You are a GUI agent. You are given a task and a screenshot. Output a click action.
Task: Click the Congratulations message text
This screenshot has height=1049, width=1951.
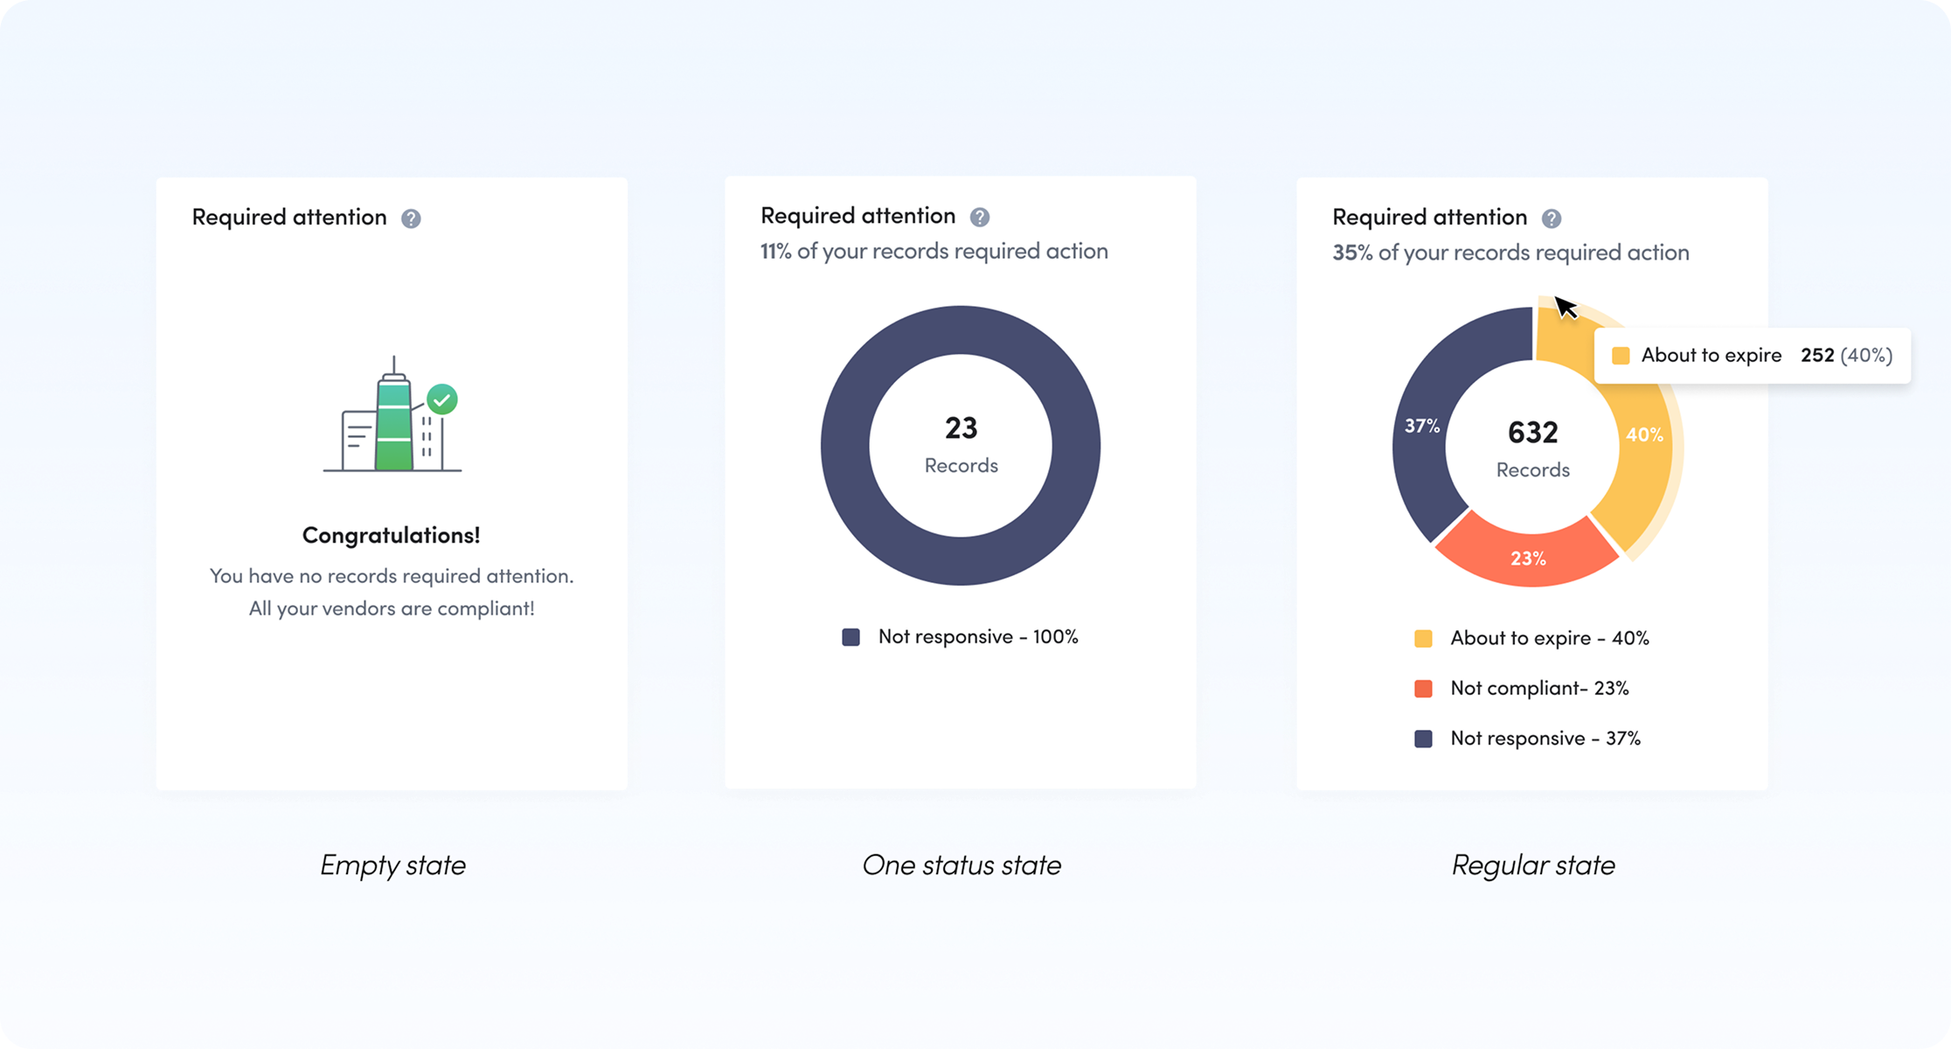coord(391,534)
